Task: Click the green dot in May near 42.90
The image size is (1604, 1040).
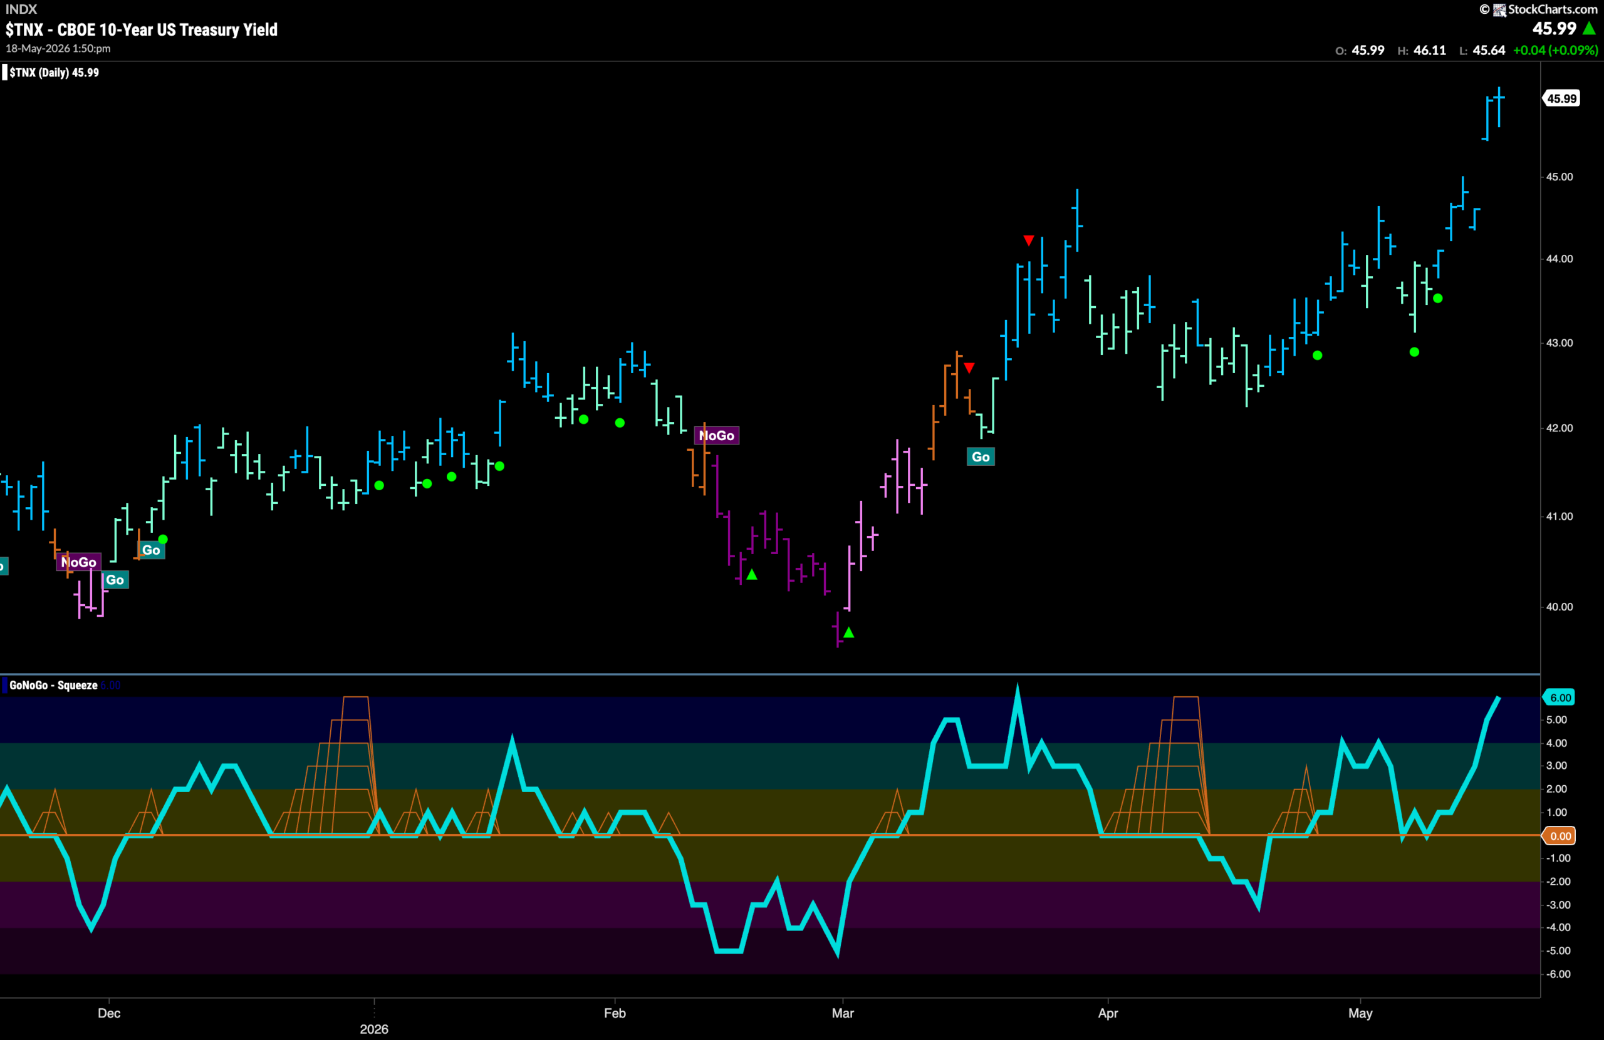Action: [1414, 353]
